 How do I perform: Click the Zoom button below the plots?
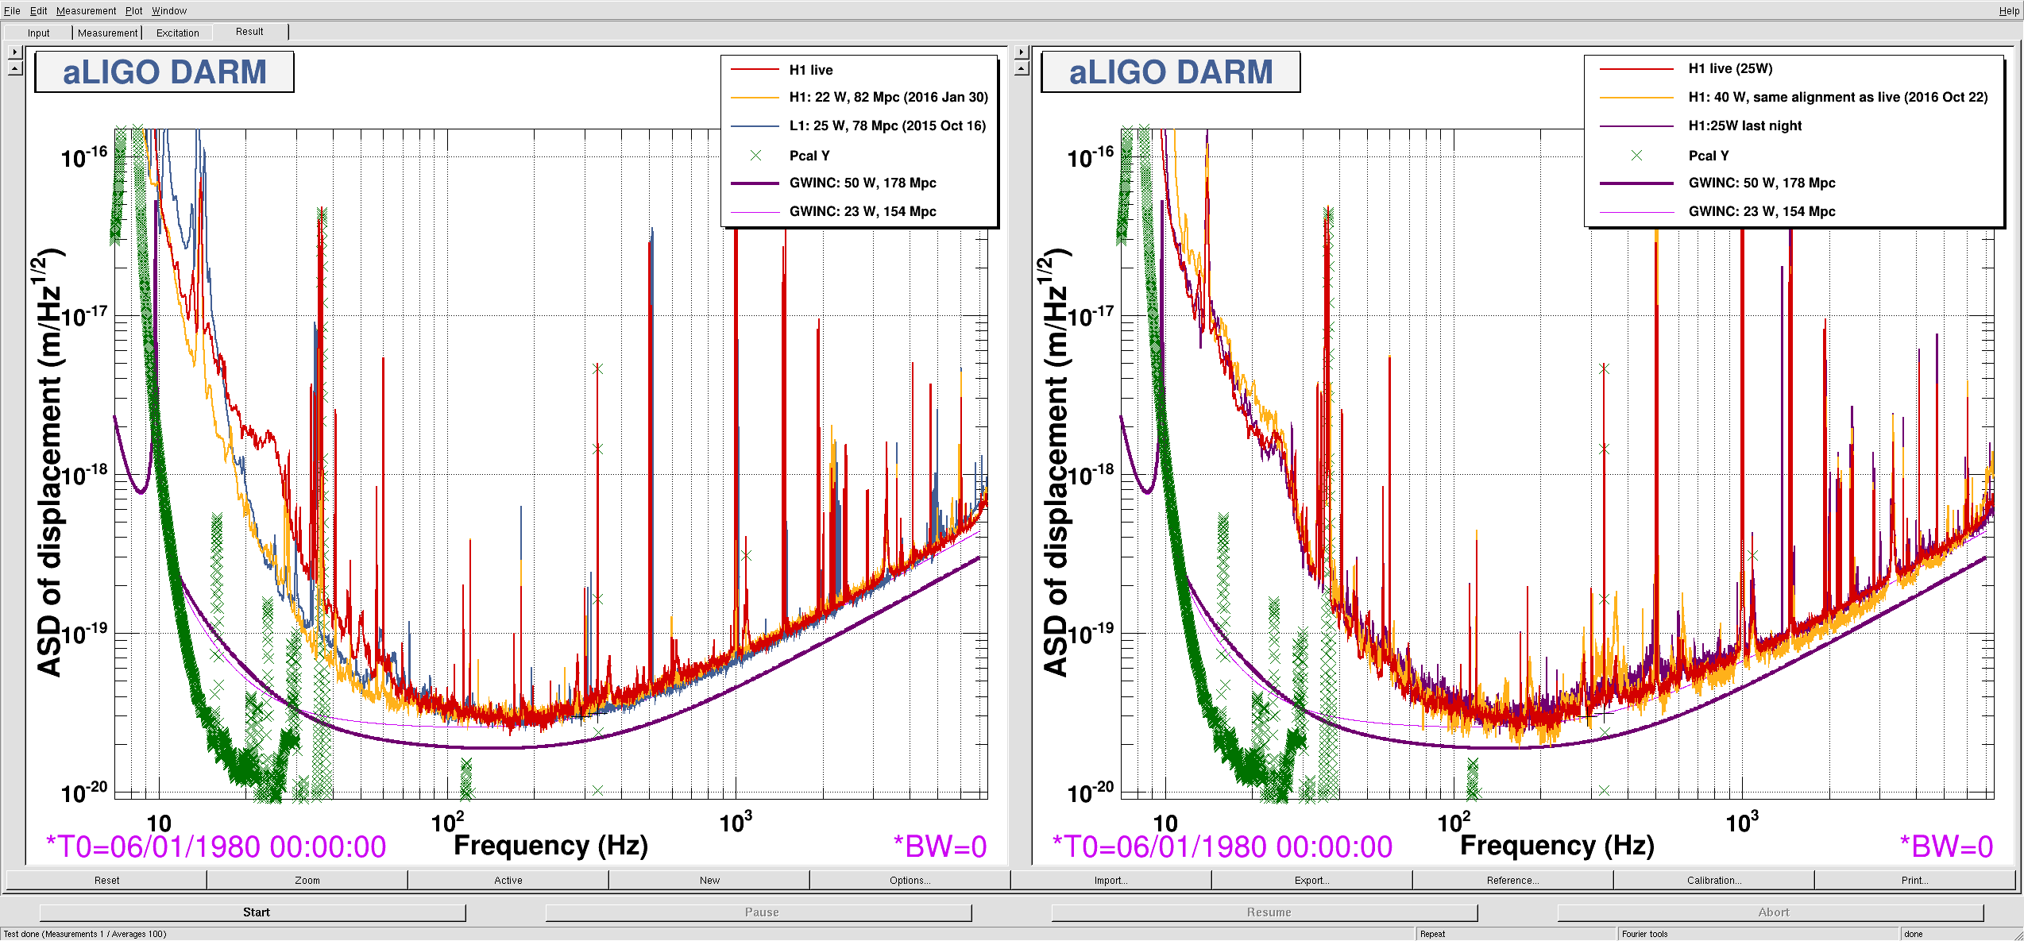coord(307,880)
